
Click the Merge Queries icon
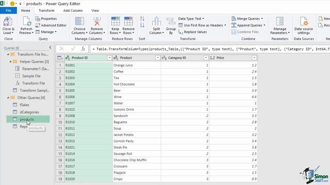click(x=234, y=18)
